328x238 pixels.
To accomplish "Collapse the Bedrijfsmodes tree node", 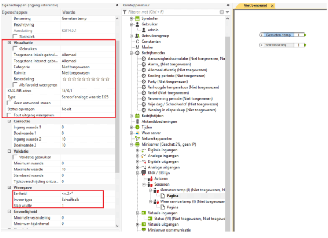I will [x=131, y=53].
